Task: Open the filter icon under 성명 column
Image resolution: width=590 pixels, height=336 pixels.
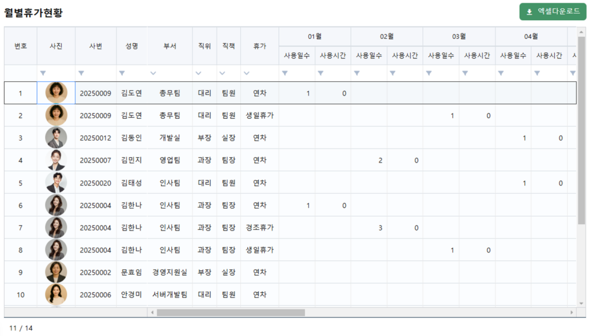Action: coord(122,73)
